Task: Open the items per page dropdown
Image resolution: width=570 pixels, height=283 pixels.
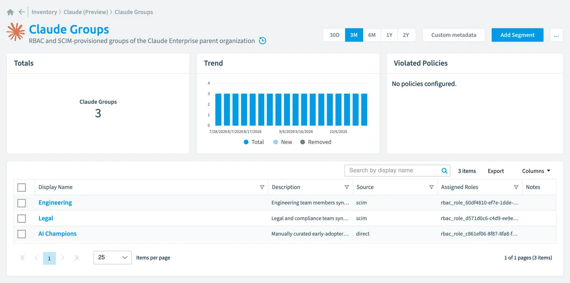Action: click(x=113, y=258)
